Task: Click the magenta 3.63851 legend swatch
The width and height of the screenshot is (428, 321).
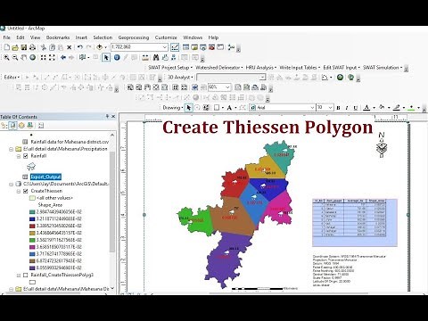Action: (x=32, y=247)
